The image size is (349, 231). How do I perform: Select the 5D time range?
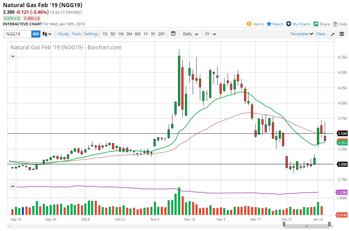coord(113,34)
